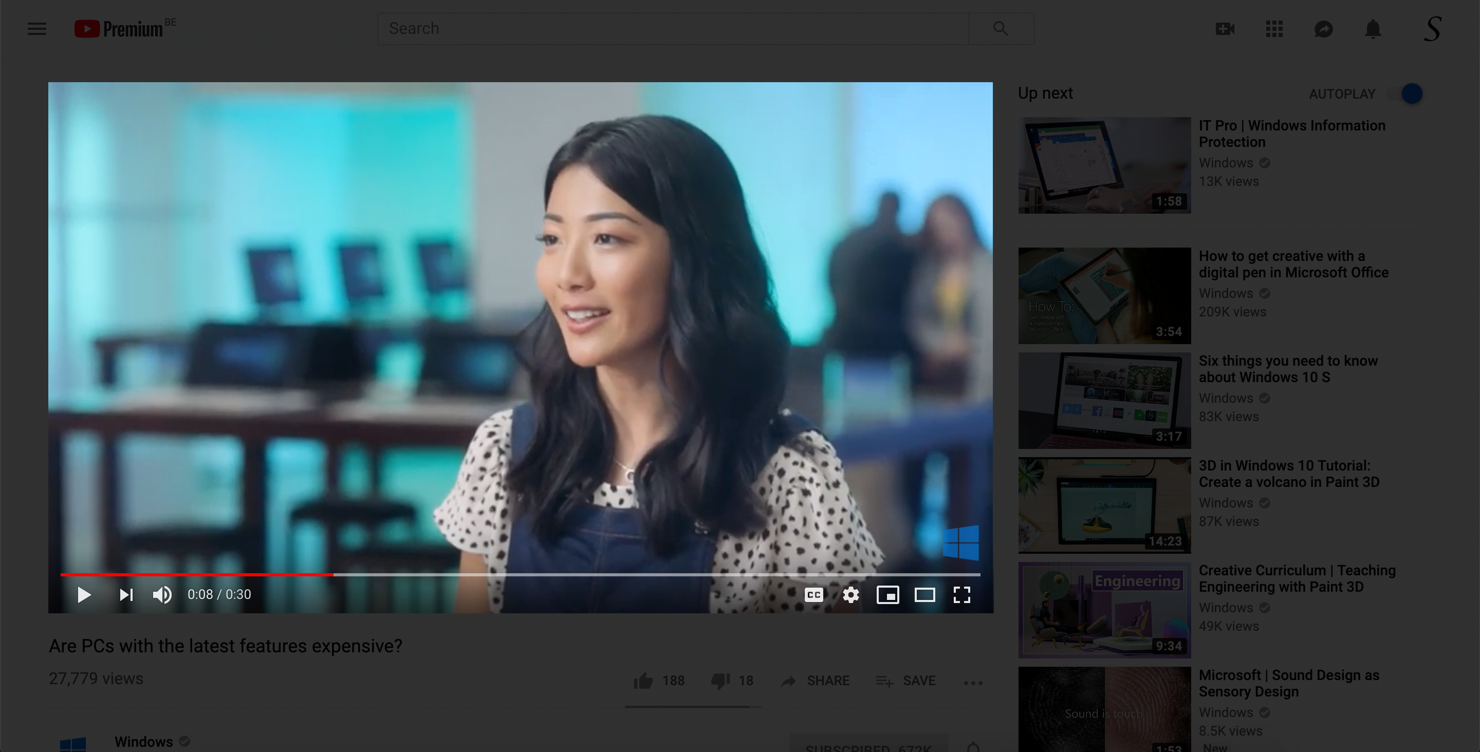
Task: Toggle mute on the video
Action: pos(161,594)
